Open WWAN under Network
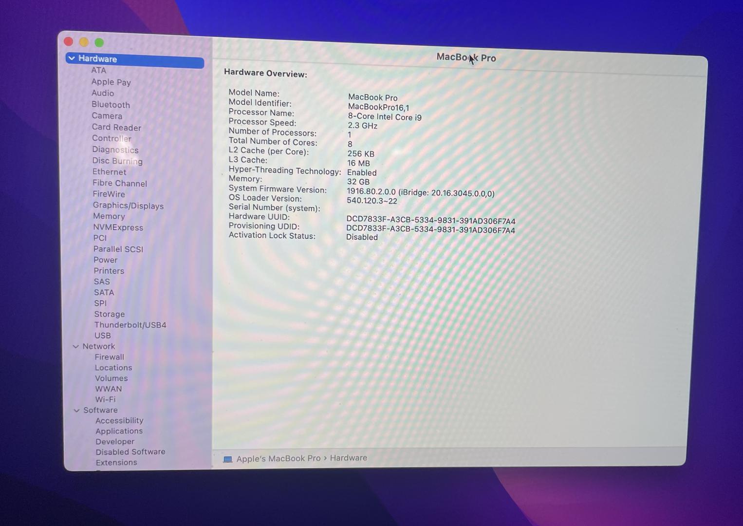 point(109,389)
